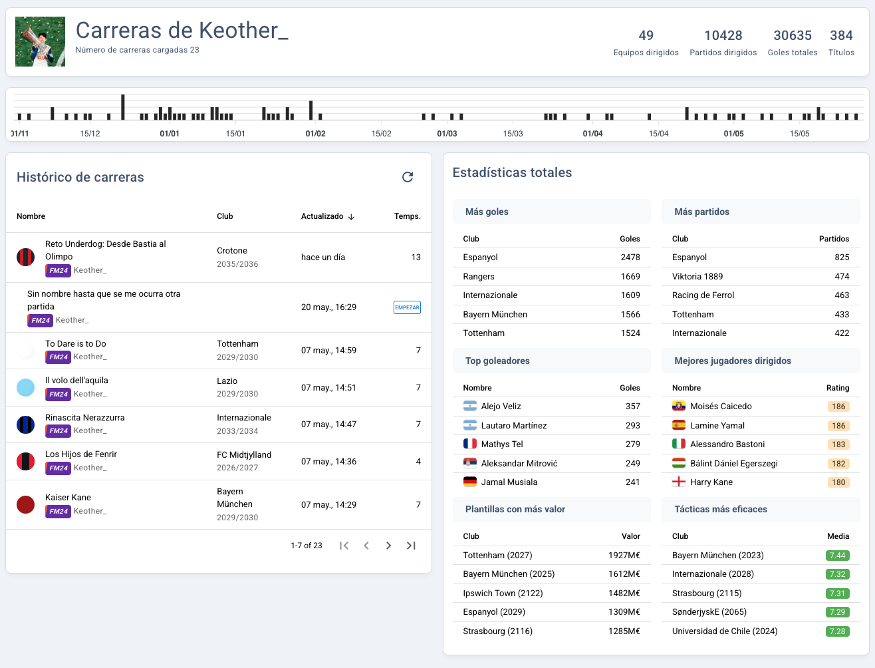Click the Lazio light-blue club badge

pyautogui.click(x=25, y=387)
